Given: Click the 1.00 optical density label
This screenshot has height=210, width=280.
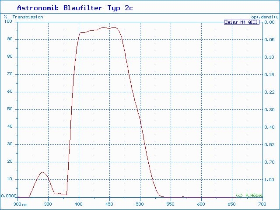Looking at the screenshot, I should [x=269, y=179].
